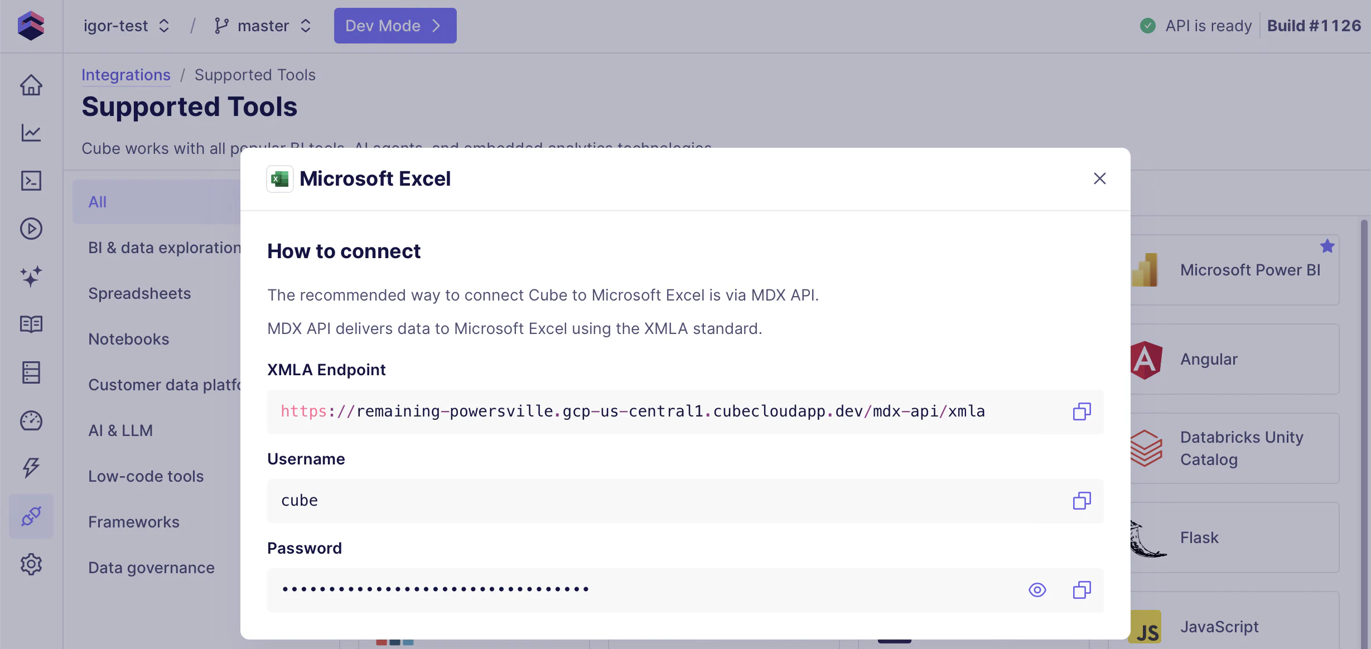Open the settings gear in sidebar

tap(31, 564)
